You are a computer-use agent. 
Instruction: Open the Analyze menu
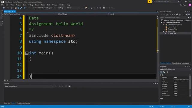coord(55,5)
